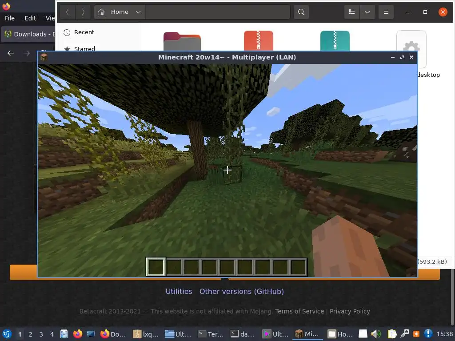Switch to Ho... Files taskbar entry
The width and height of the screenshot is (455, 341).
(340, 334)
